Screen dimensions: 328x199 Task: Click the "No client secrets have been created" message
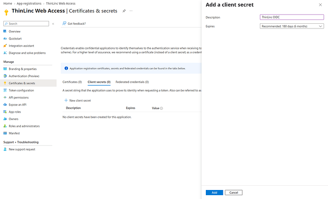(97, 117)
